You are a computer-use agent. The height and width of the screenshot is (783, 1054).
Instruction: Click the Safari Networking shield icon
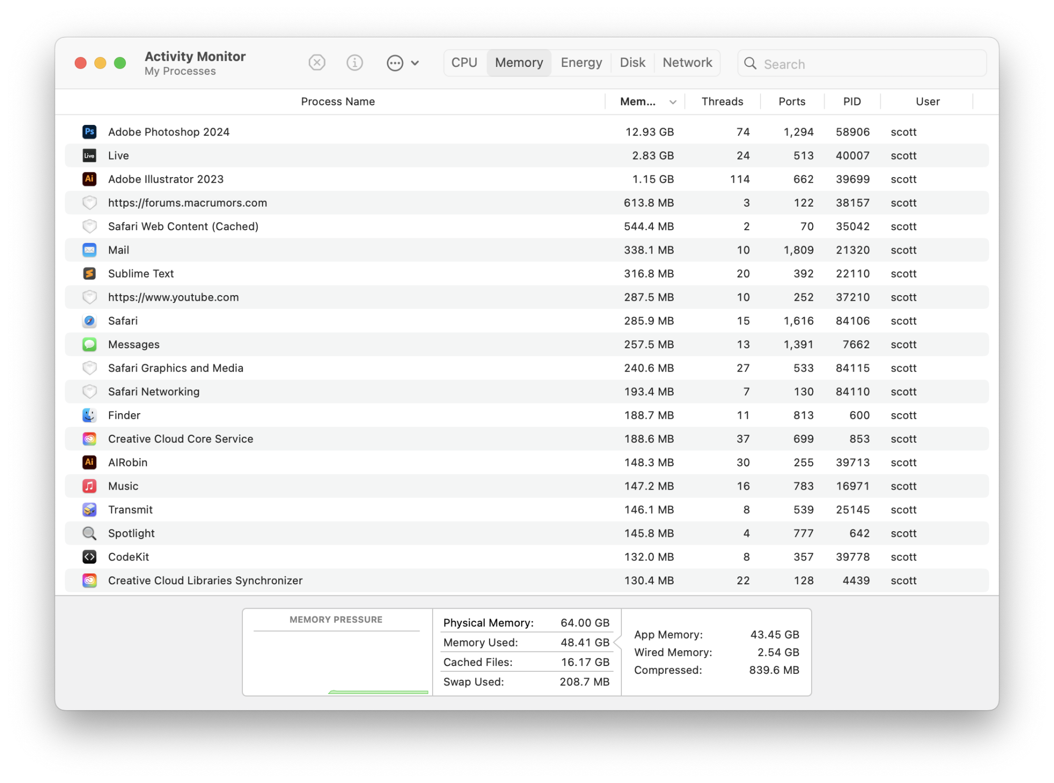(x=90, y=391)
